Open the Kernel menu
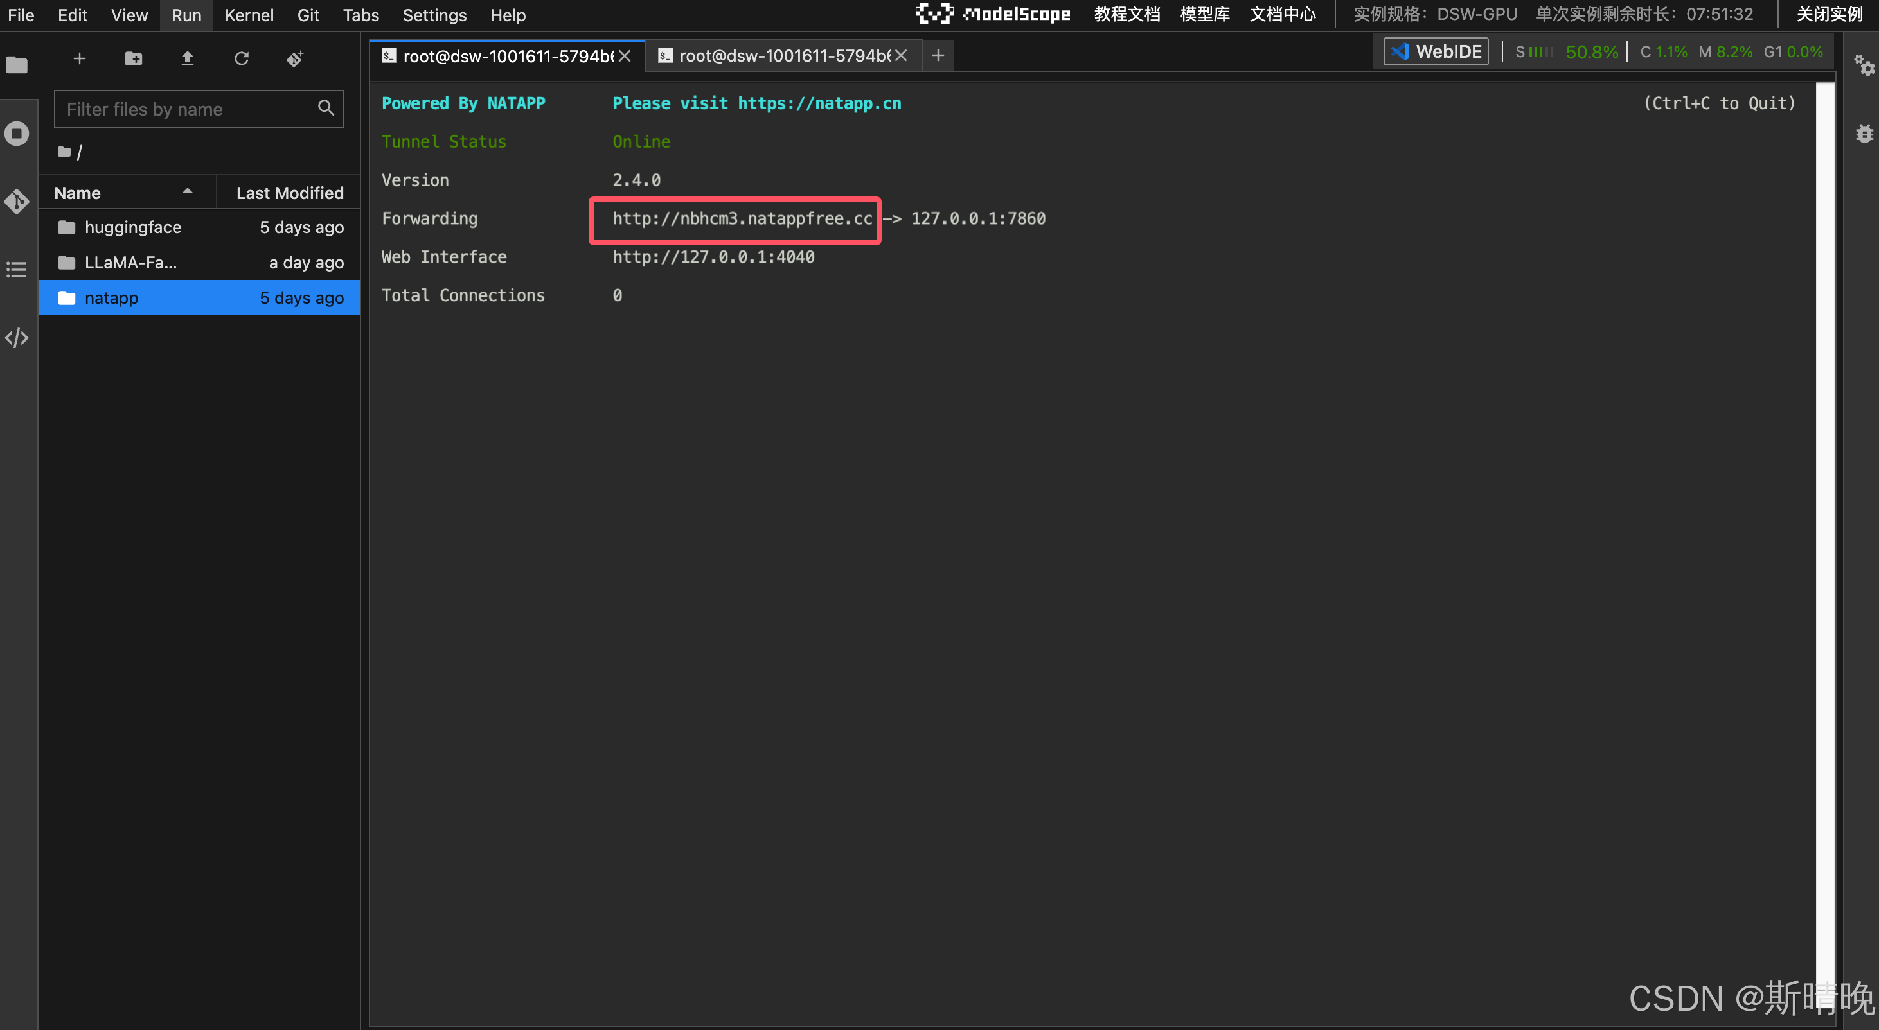This screenshot has width=1879, height=1030. (x=249, y=15)
